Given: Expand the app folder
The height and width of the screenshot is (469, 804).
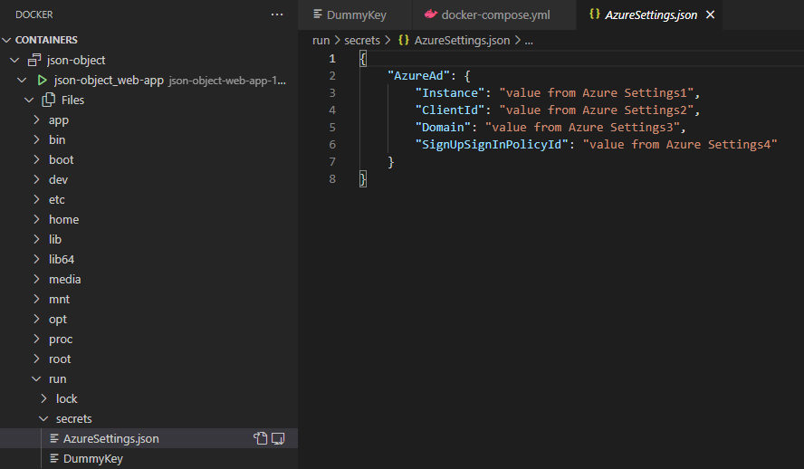Looking at the screenshot, I should click(x=36, y=120).
